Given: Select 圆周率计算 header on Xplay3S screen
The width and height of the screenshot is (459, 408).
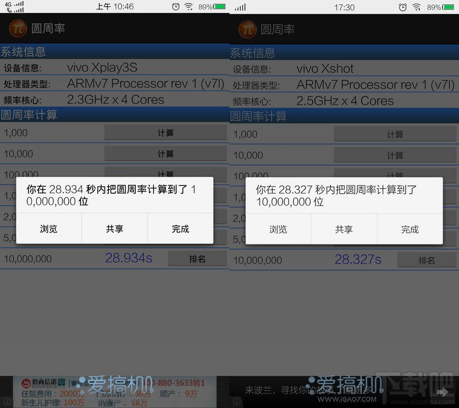Looking at the screenshot, I should pos(29,115).
